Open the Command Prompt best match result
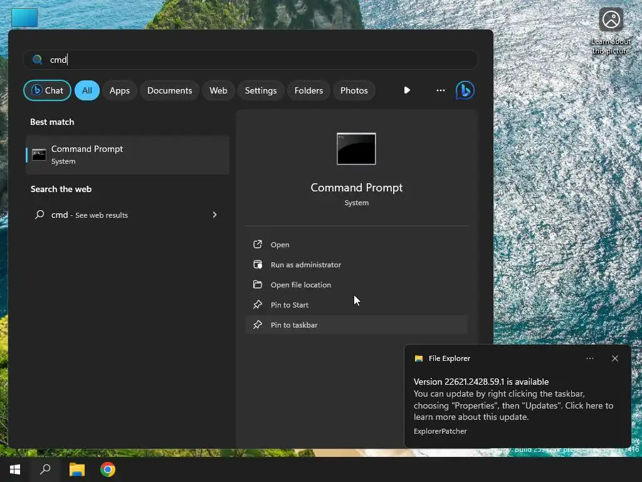This screenshot has height=482, width=642. point(127,155)
